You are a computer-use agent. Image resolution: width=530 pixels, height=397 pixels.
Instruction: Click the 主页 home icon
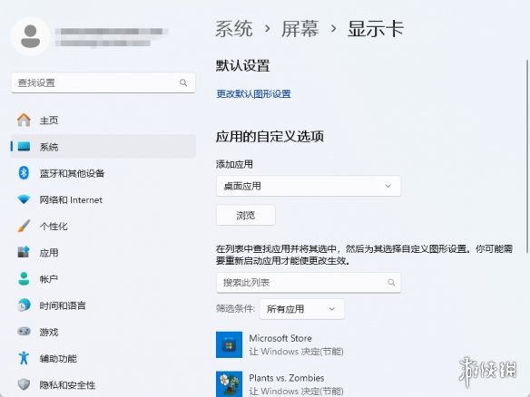[24, 121]
